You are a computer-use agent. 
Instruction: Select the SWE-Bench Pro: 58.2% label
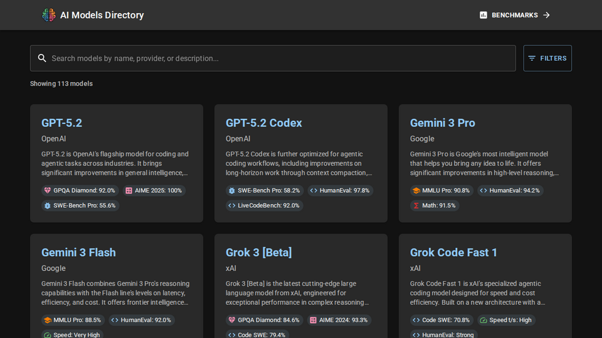pos(269,190)
